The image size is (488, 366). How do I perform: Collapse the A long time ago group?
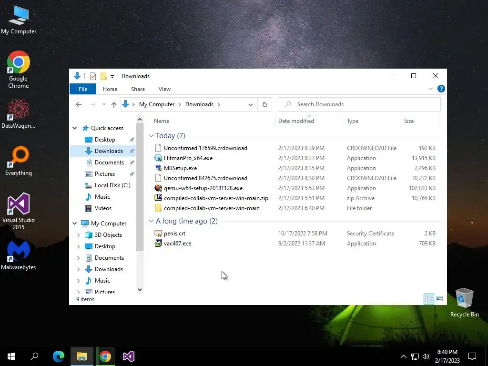pyautogui.click(x=151, y=221)
